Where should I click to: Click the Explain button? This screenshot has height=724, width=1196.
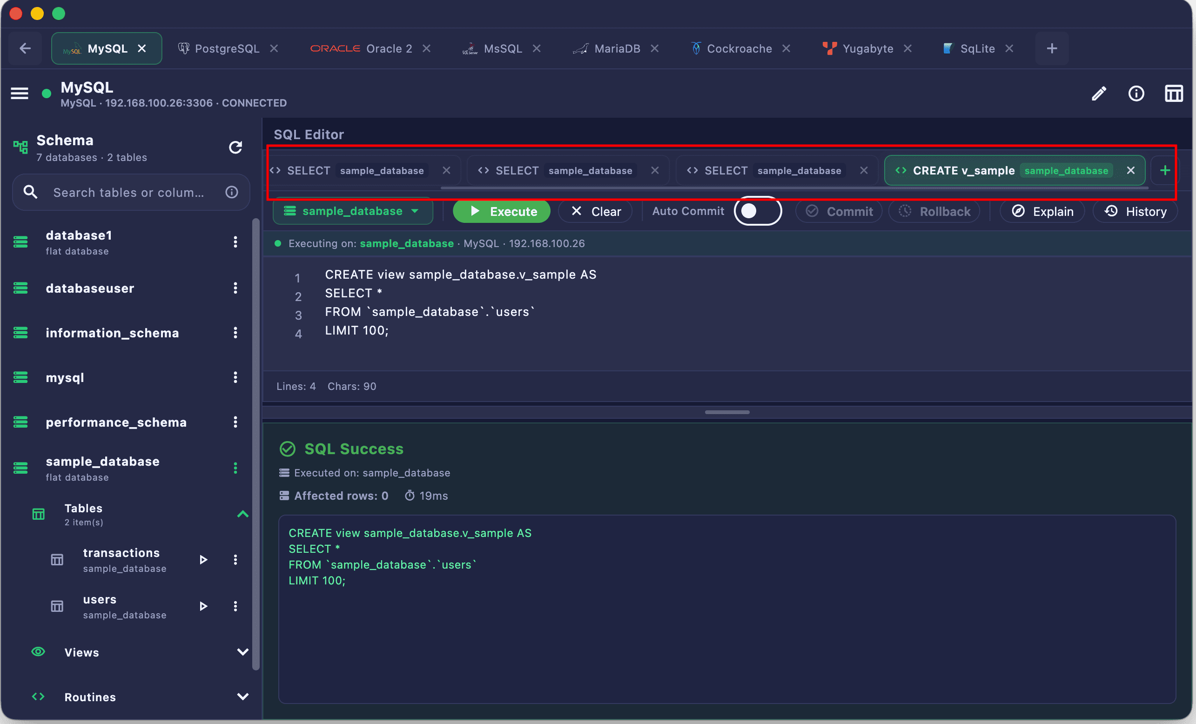[1042, 212]
